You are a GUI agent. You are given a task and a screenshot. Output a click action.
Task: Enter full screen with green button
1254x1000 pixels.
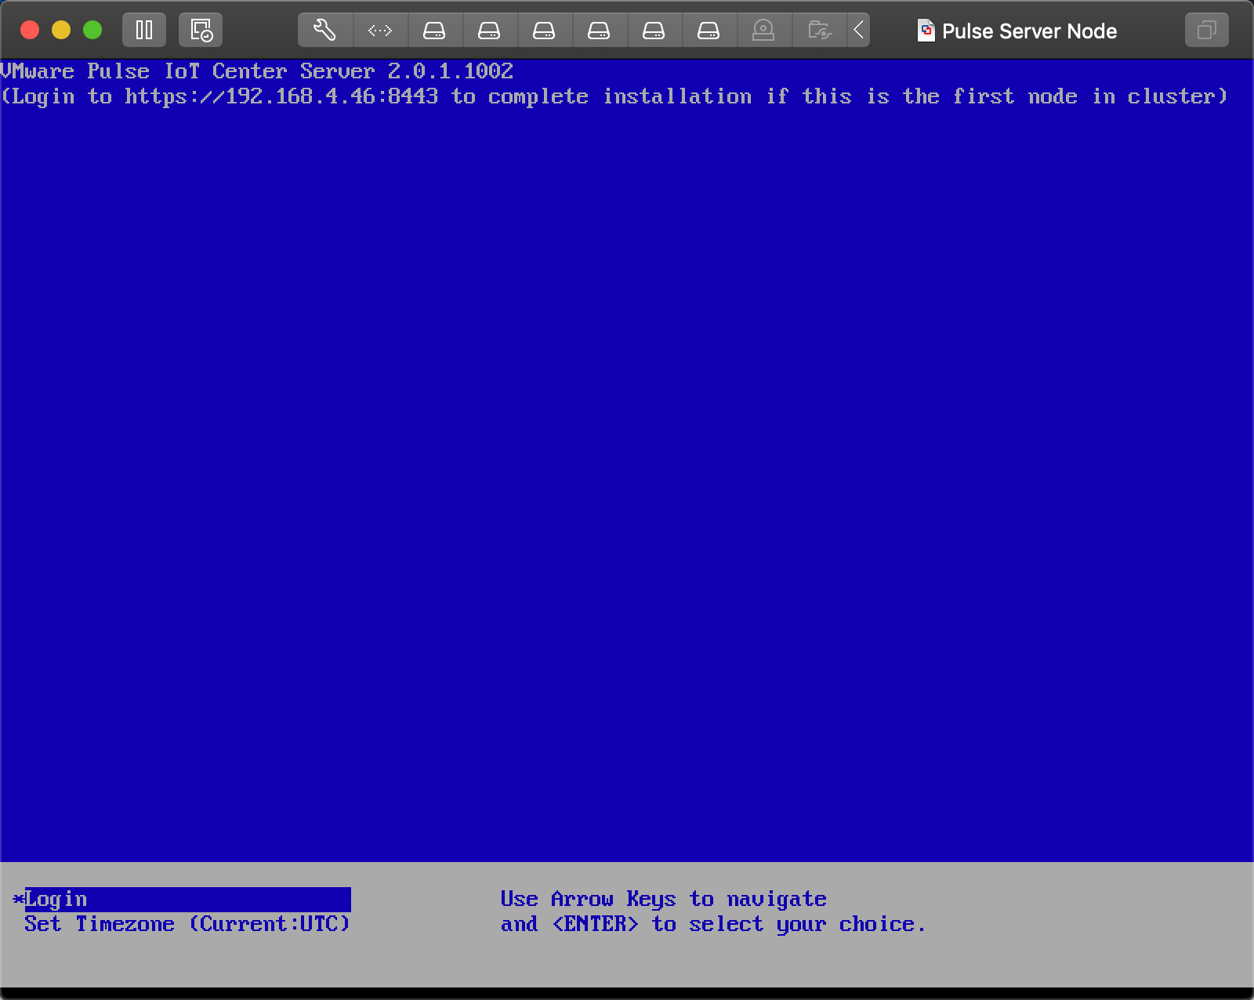pyautogui.click(x=92, y=31)
